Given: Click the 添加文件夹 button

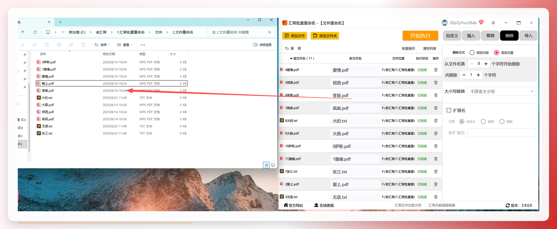Looking at the screenshot, I should click(325, 36).
